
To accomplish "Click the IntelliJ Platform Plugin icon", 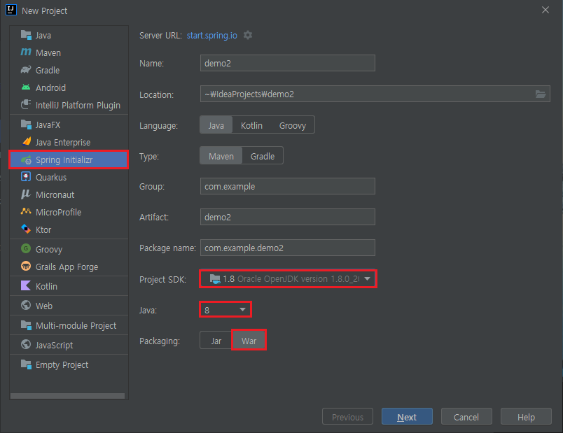I will pyautogui.click(x=26, y=105).
